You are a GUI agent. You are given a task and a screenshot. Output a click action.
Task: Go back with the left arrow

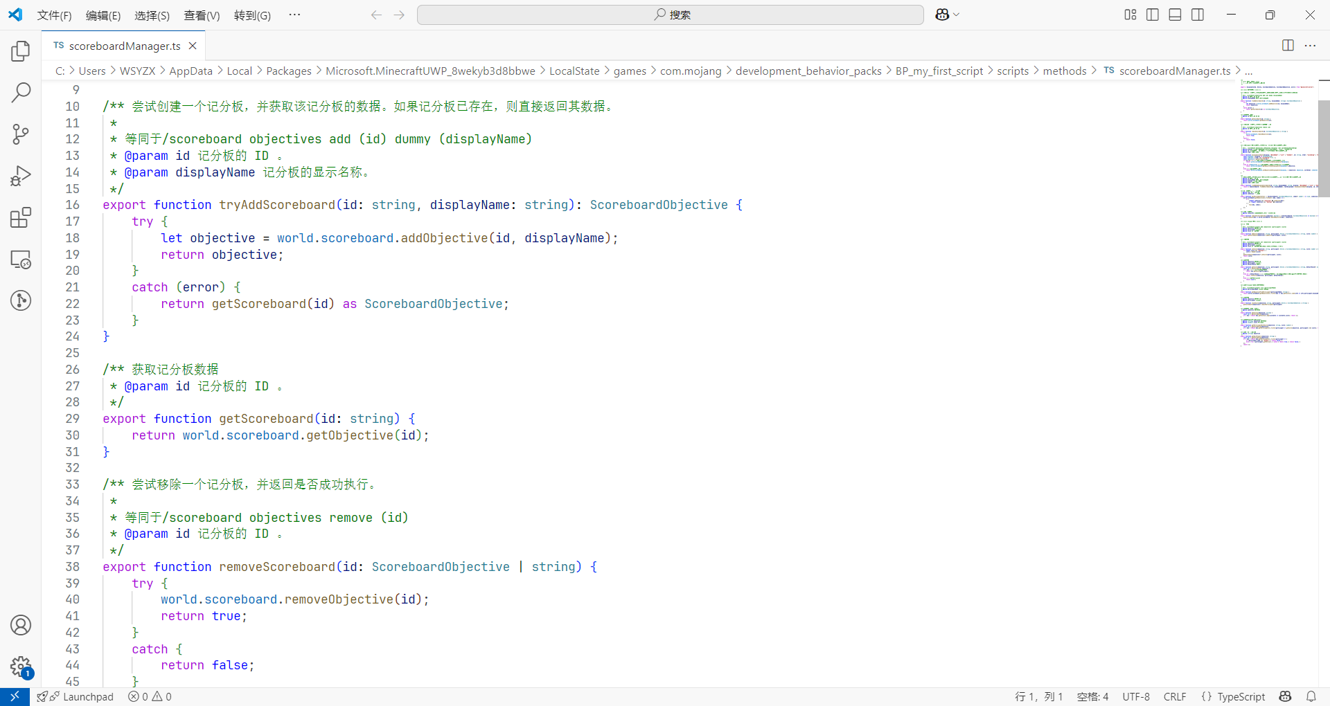coord(376,15)
